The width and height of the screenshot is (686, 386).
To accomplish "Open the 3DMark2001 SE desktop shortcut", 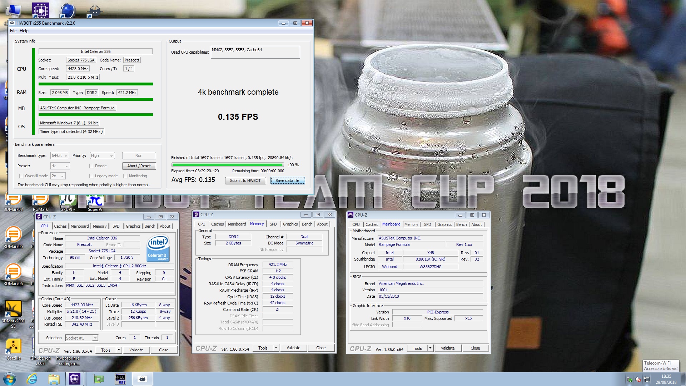I will coord(13,314).
